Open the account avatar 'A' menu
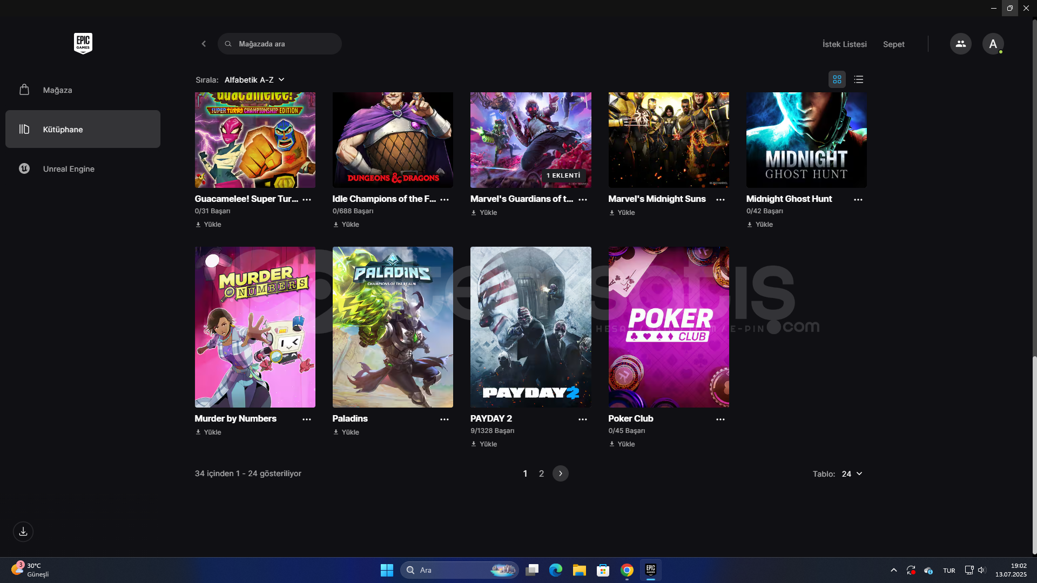 (x=993, y=44)
